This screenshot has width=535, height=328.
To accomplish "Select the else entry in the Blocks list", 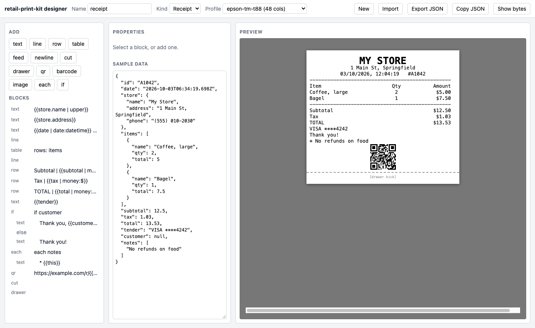I will tap(21, 232).
